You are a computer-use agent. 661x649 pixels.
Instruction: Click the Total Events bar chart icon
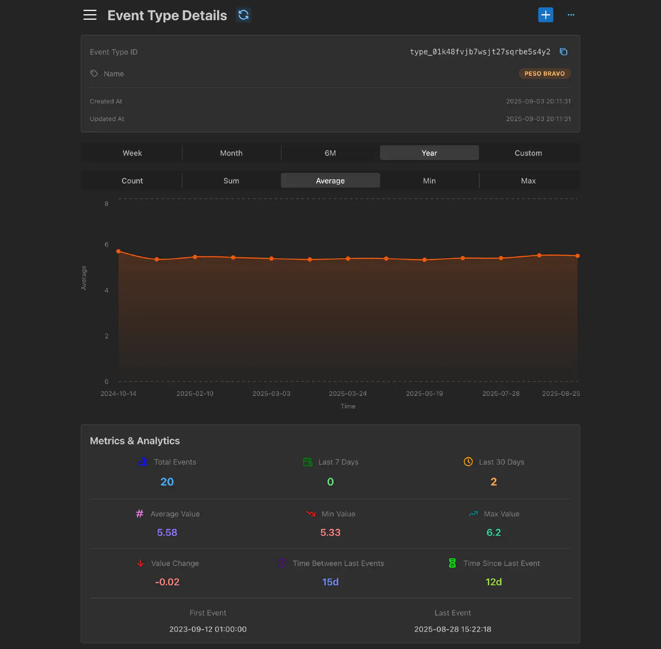[x=143, y=462]
